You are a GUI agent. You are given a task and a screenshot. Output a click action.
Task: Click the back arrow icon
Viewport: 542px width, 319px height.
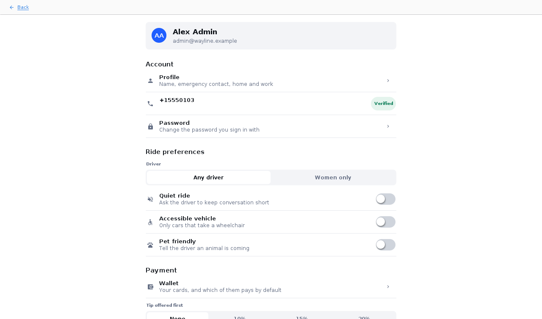point(11,7)
